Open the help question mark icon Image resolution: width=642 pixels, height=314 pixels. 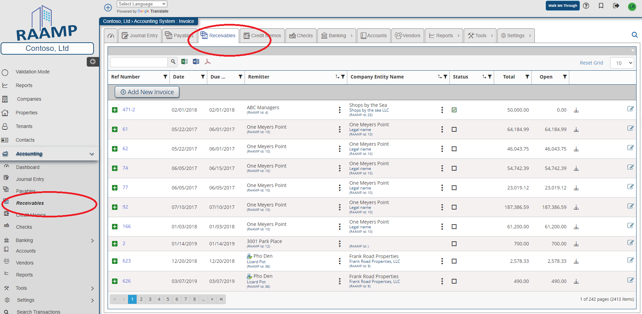pyautogui.click(x=586, y=6)
